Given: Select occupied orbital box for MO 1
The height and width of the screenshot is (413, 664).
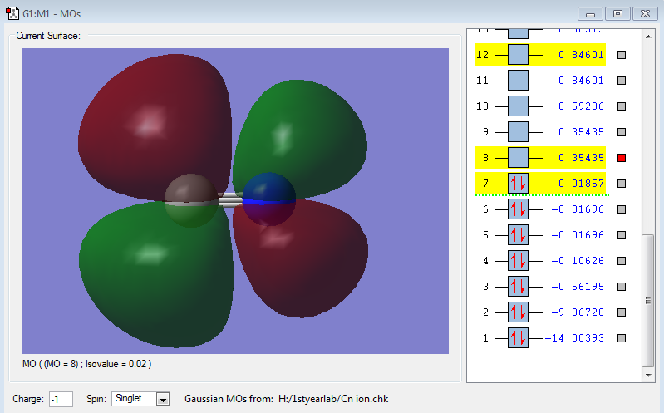Looking at the screenshot, I should click(x=518, y=338).
